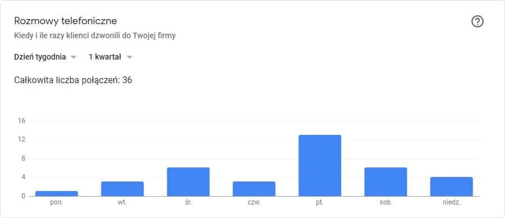
Task: Select the pon. bar in chart
Action: click(x=57, y=194)
